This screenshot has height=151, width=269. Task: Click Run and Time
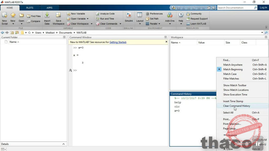click(105, 19)
